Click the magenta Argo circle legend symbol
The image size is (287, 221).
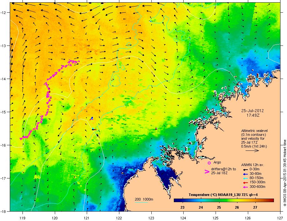[209, 163]
